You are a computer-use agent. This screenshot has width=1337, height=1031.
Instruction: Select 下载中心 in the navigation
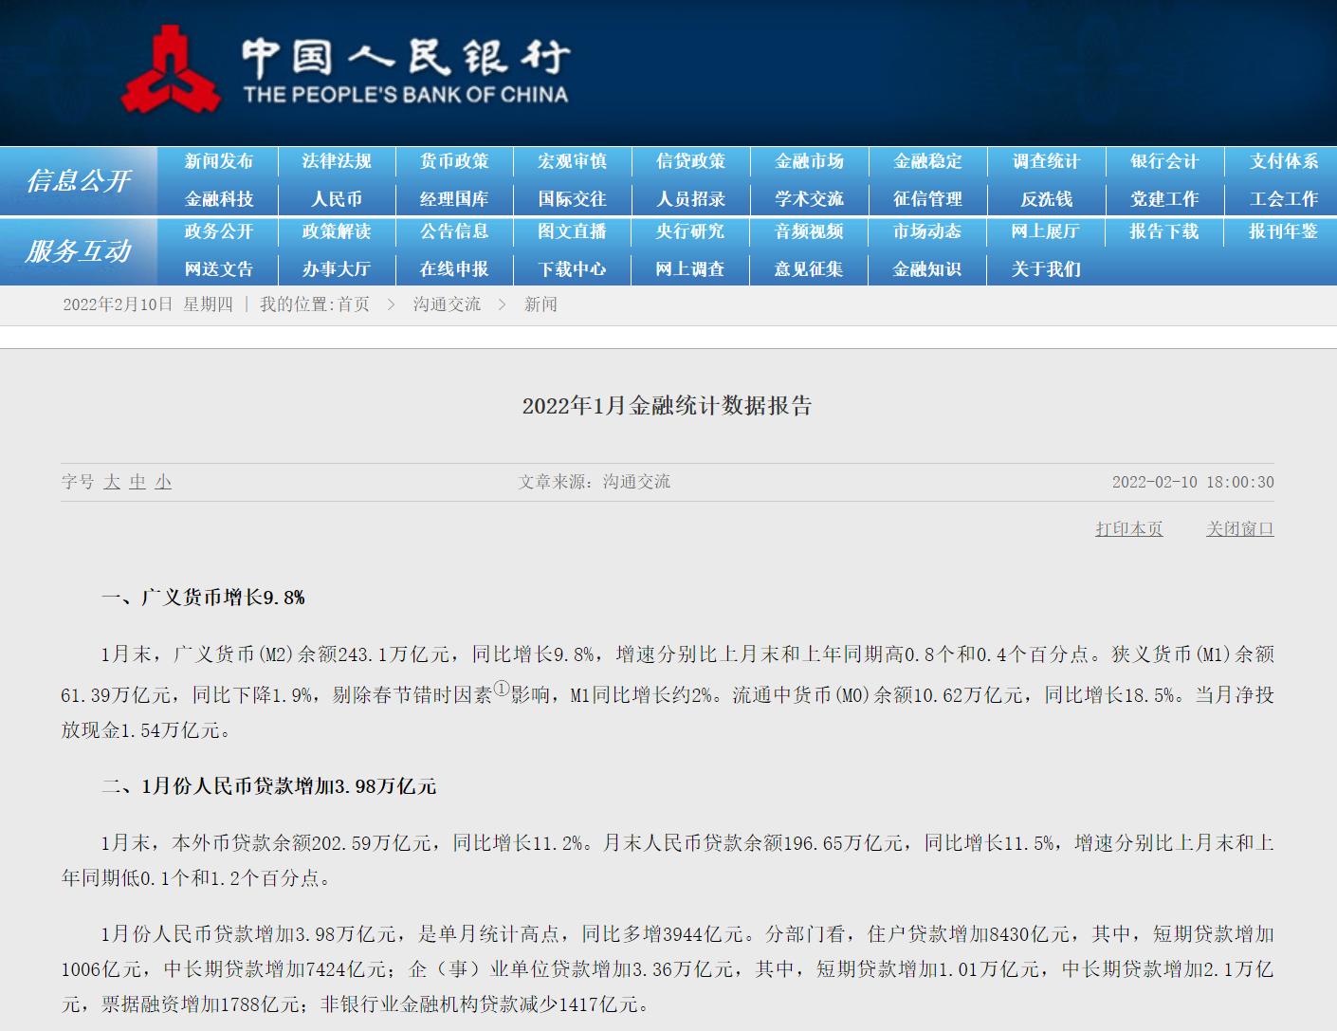pos(573,269)
